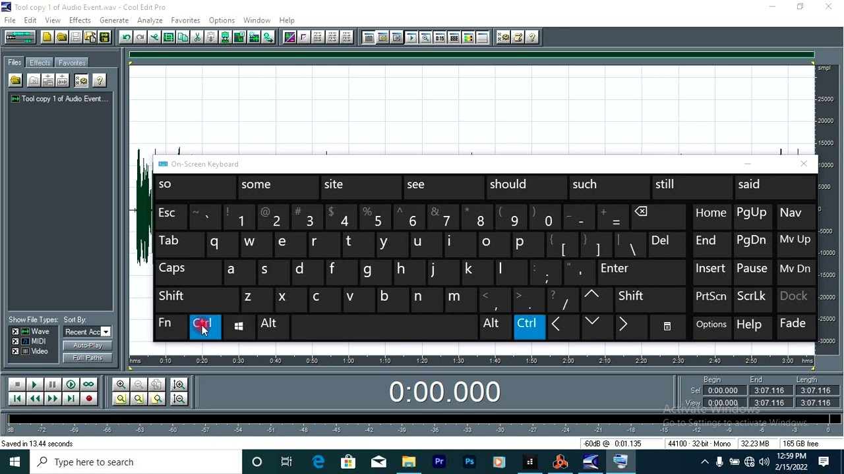Play to end with circled play
This screenshot has width=844, height=474.
point(70,384)
